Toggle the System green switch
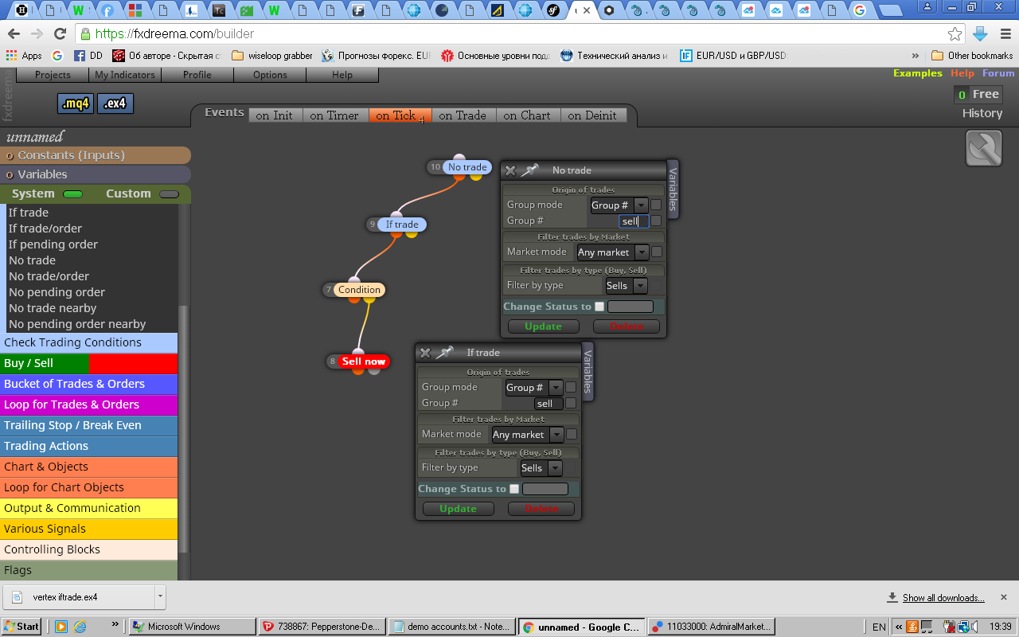 point(72,194)
